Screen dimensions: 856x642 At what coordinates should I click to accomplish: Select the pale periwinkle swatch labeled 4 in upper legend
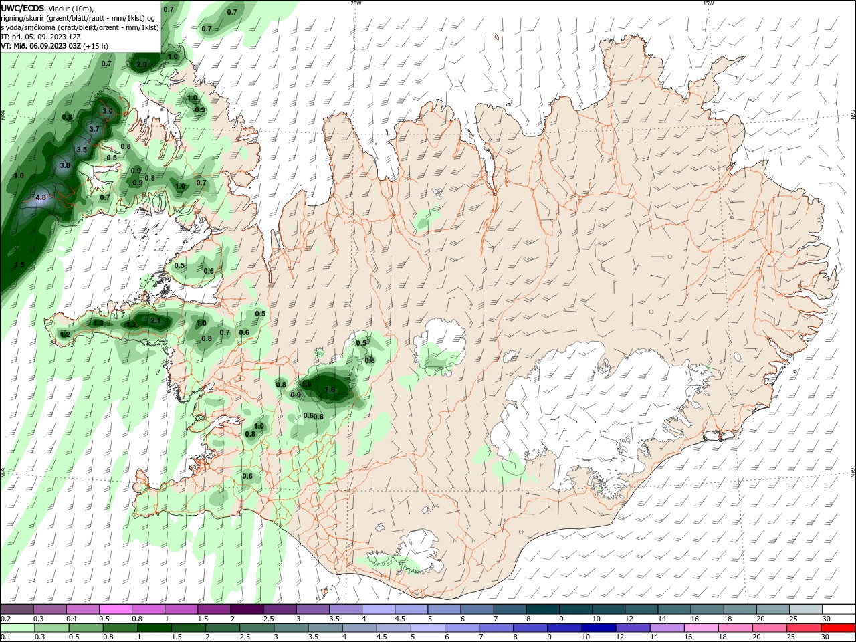[x=378, y=609]
